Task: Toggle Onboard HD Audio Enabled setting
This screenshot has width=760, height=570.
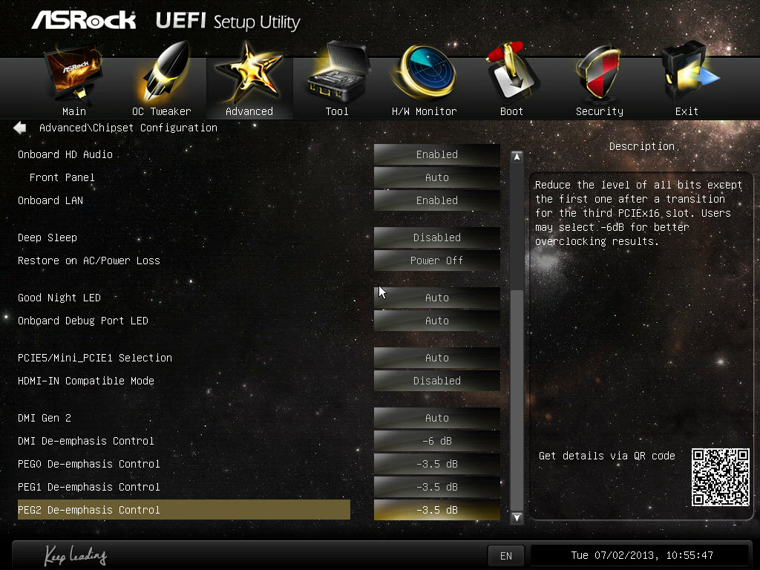Action: (436, 154)
